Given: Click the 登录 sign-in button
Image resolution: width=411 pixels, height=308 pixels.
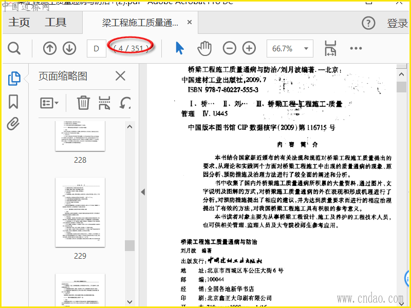Looking at the screenshot, I should click(x=397, y=23).
